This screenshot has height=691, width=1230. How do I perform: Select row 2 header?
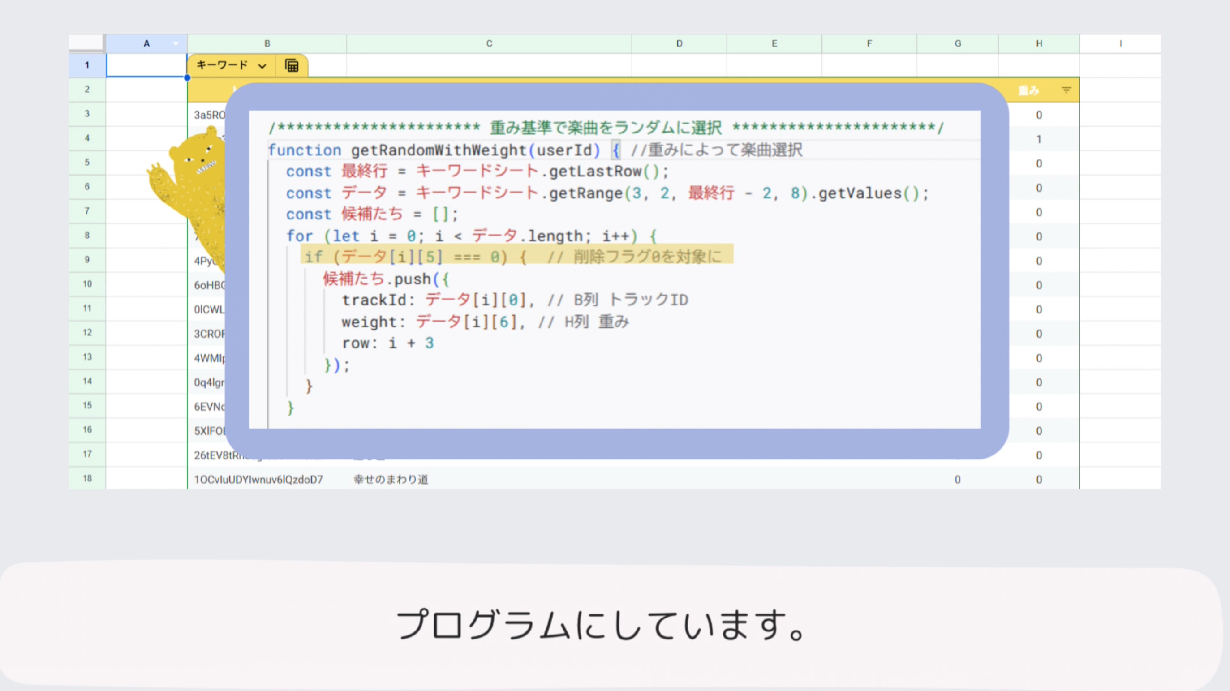tap(87, 89)
